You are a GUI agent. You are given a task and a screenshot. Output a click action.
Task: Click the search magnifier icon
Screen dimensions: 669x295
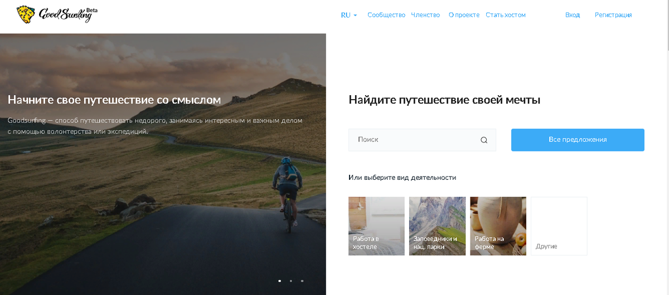pyautogui.click(x=484, y=140)
